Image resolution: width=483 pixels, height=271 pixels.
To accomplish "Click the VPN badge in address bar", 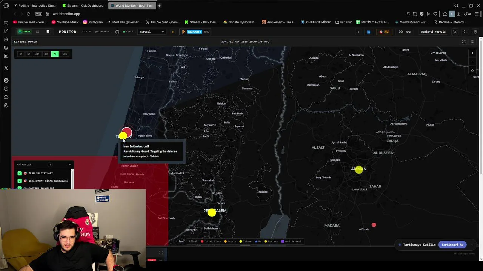I will pos(38,14).
